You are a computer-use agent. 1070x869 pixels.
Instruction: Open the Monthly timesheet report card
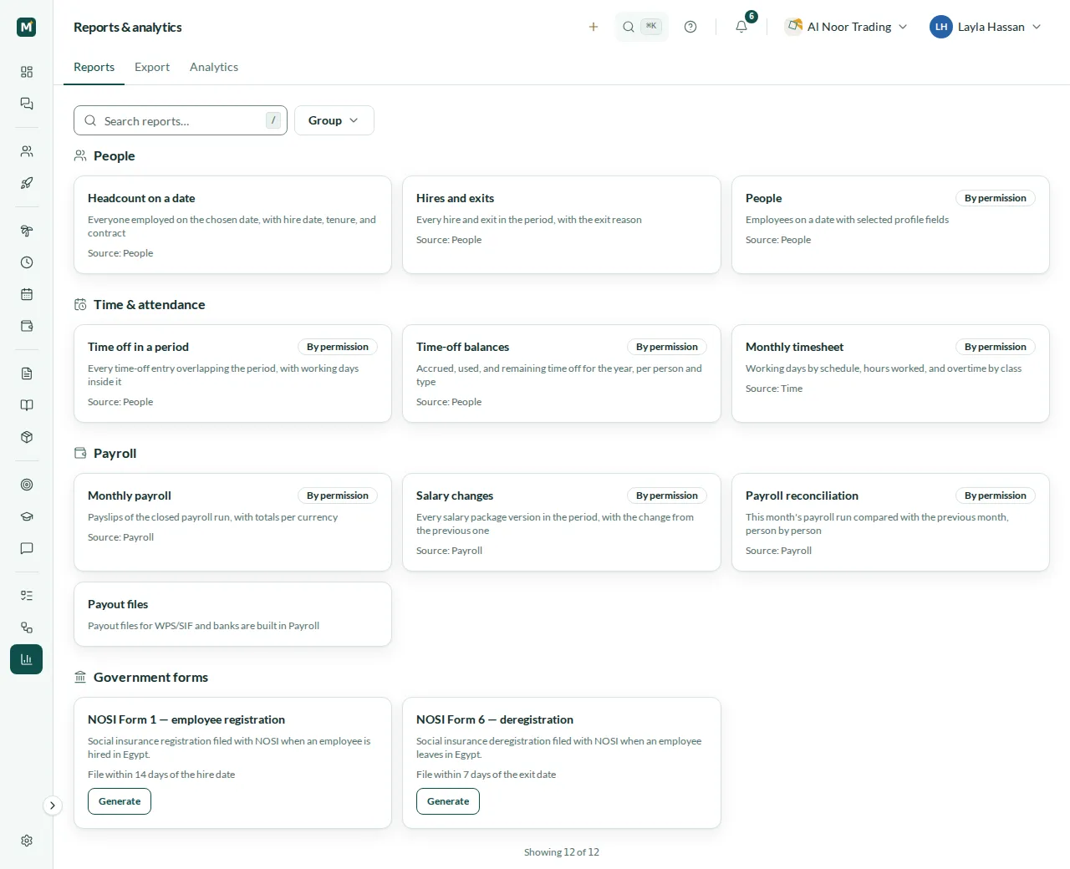(890, 374)
